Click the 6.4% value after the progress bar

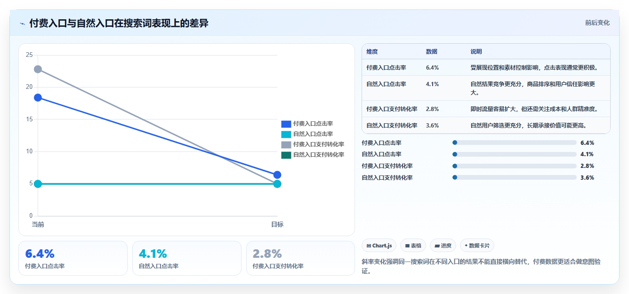tap(587, 143)
